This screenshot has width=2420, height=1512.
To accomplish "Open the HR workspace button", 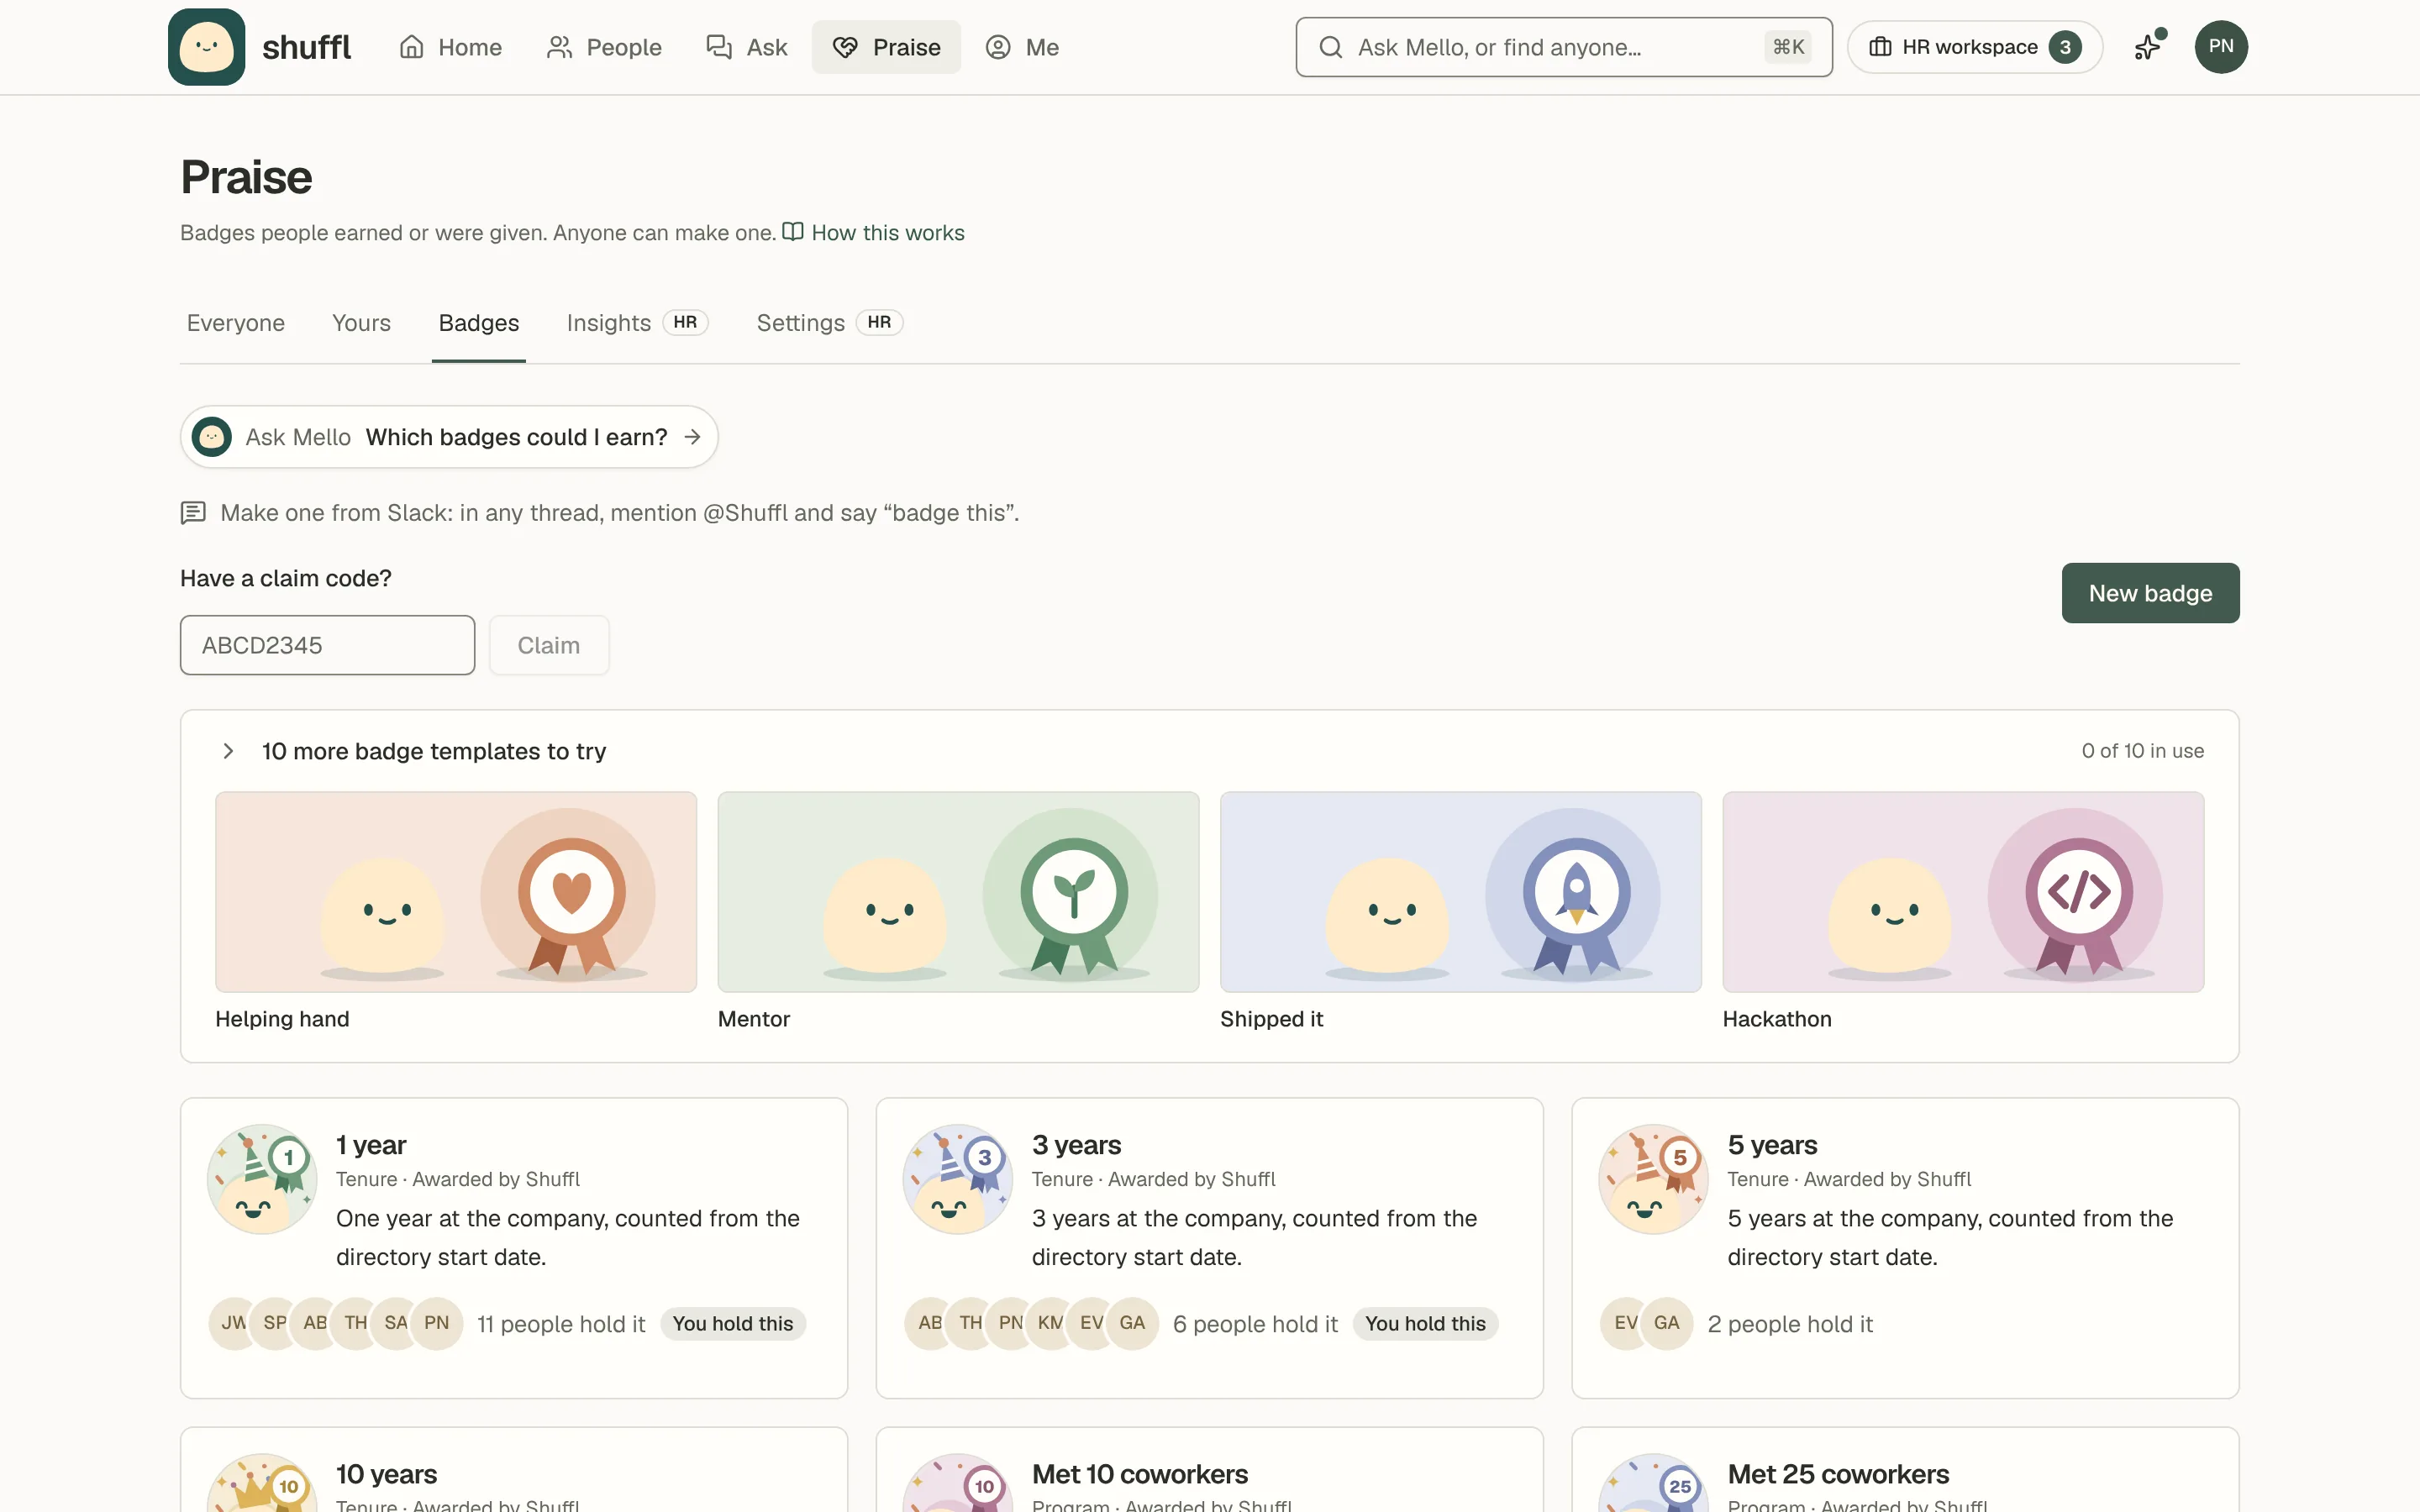I will click(1974, 47).
